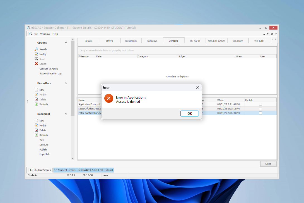The width and height of the screenshot is (304, 203).
Task: Click the New icon under Document section
Action: [x=36, y=121]
